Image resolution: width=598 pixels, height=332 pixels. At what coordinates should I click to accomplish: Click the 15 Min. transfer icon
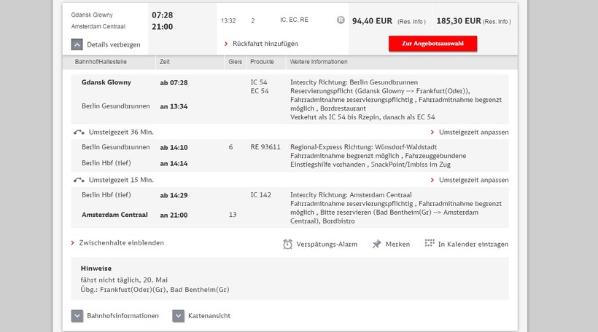pyautogui.click(x=79, y=180)
